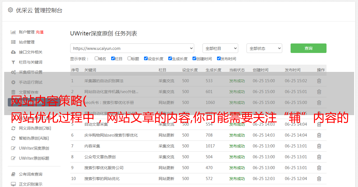Delete the 采集器的自动识别算法 task via trash icon
358x187 pixels.
click(319, 81)
